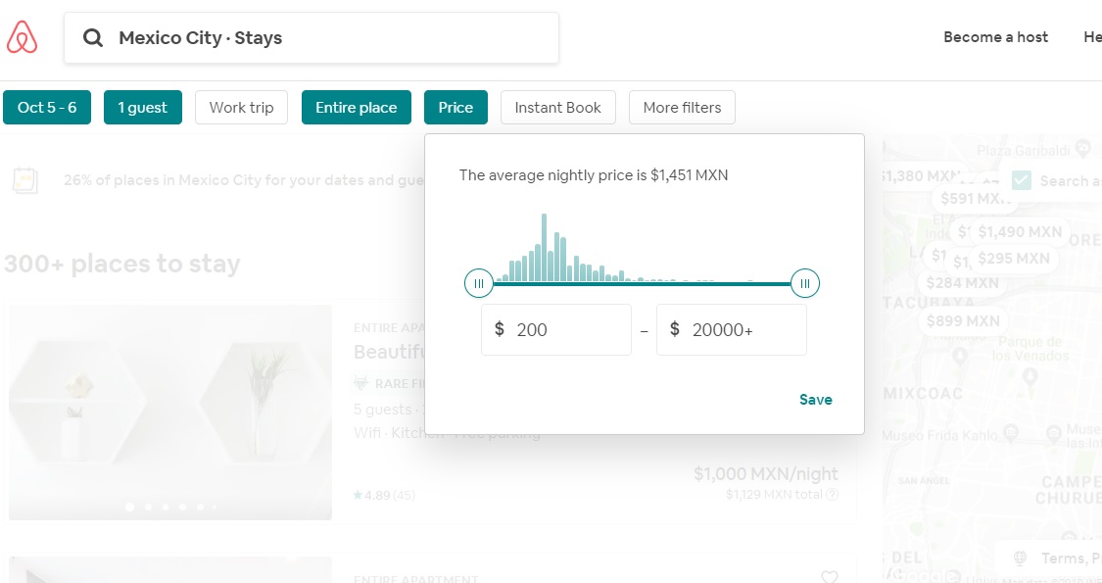Select the $1,490 MXN map marker
Screen dimensions: 1102x583
click(x=1020, y=232)
